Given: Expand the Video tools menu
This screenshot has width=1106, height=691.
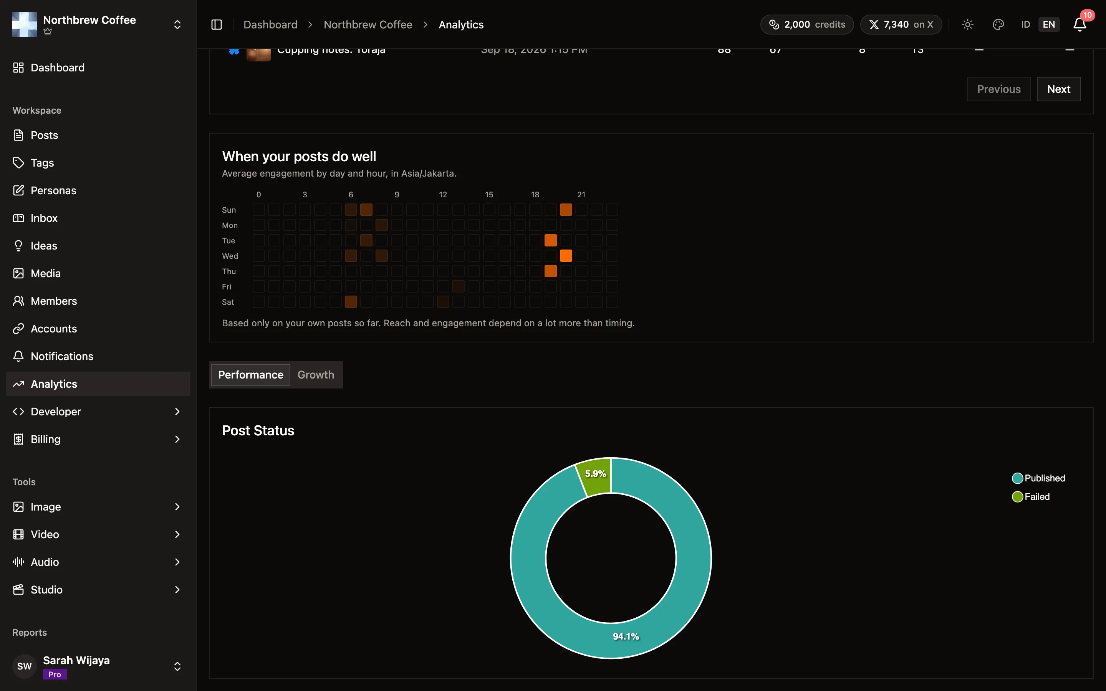Looking at the screenshot, I should 98,534.
